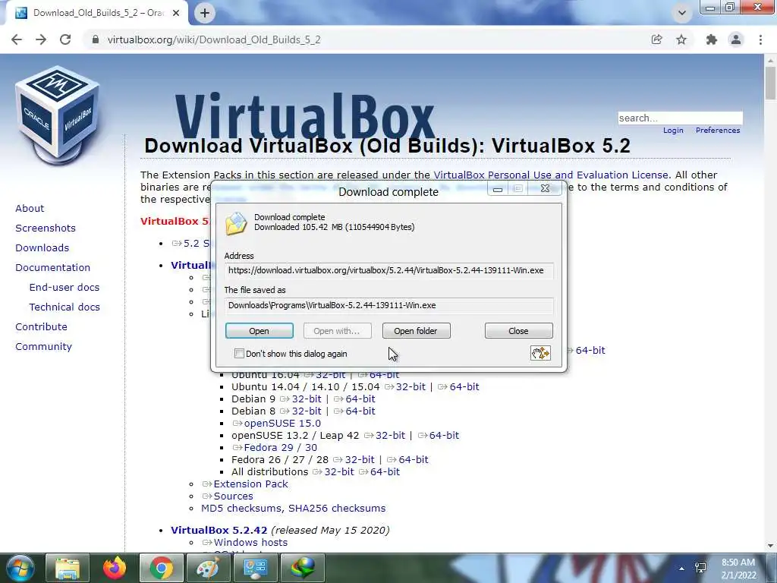Open Internet Download Manager taskbar icon
Image resolution: width=777 pixels, height=583 pixels.
pos(302,568)
